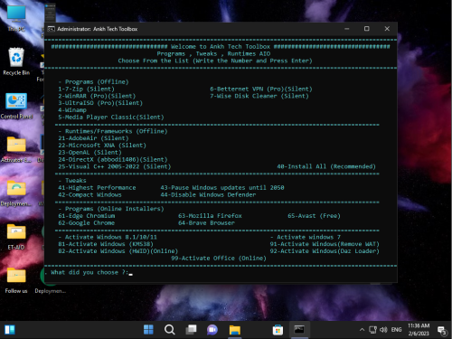Open Microsoft Store from the taskbar
Image resolution: width=452 pixels, height=339 pixels.
pyautogui.click(x=278, y=330)
